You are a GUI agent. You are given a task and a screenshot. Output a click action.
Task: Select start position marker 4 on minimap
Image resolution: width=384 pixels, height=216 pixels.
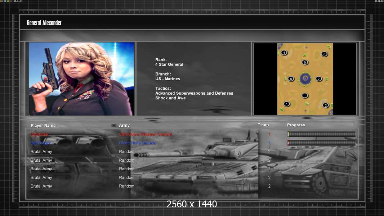284,53
